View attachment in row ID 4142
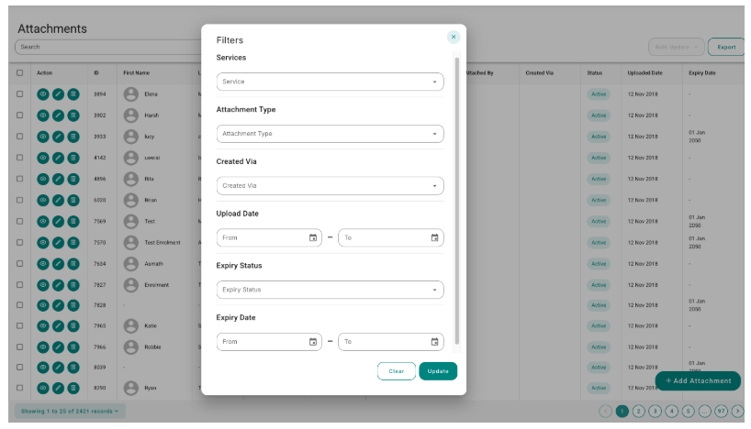 tap(43, 158)
